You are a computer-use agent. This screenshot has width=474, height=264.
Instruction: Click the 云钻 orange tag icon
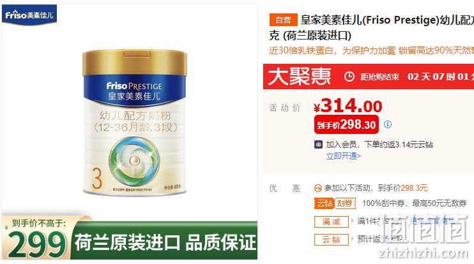[324, 203]
